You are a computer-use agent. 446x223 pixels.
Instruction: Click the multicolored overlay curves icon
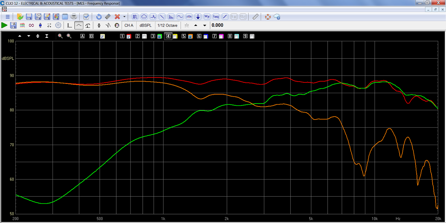[x=22, y=25]
